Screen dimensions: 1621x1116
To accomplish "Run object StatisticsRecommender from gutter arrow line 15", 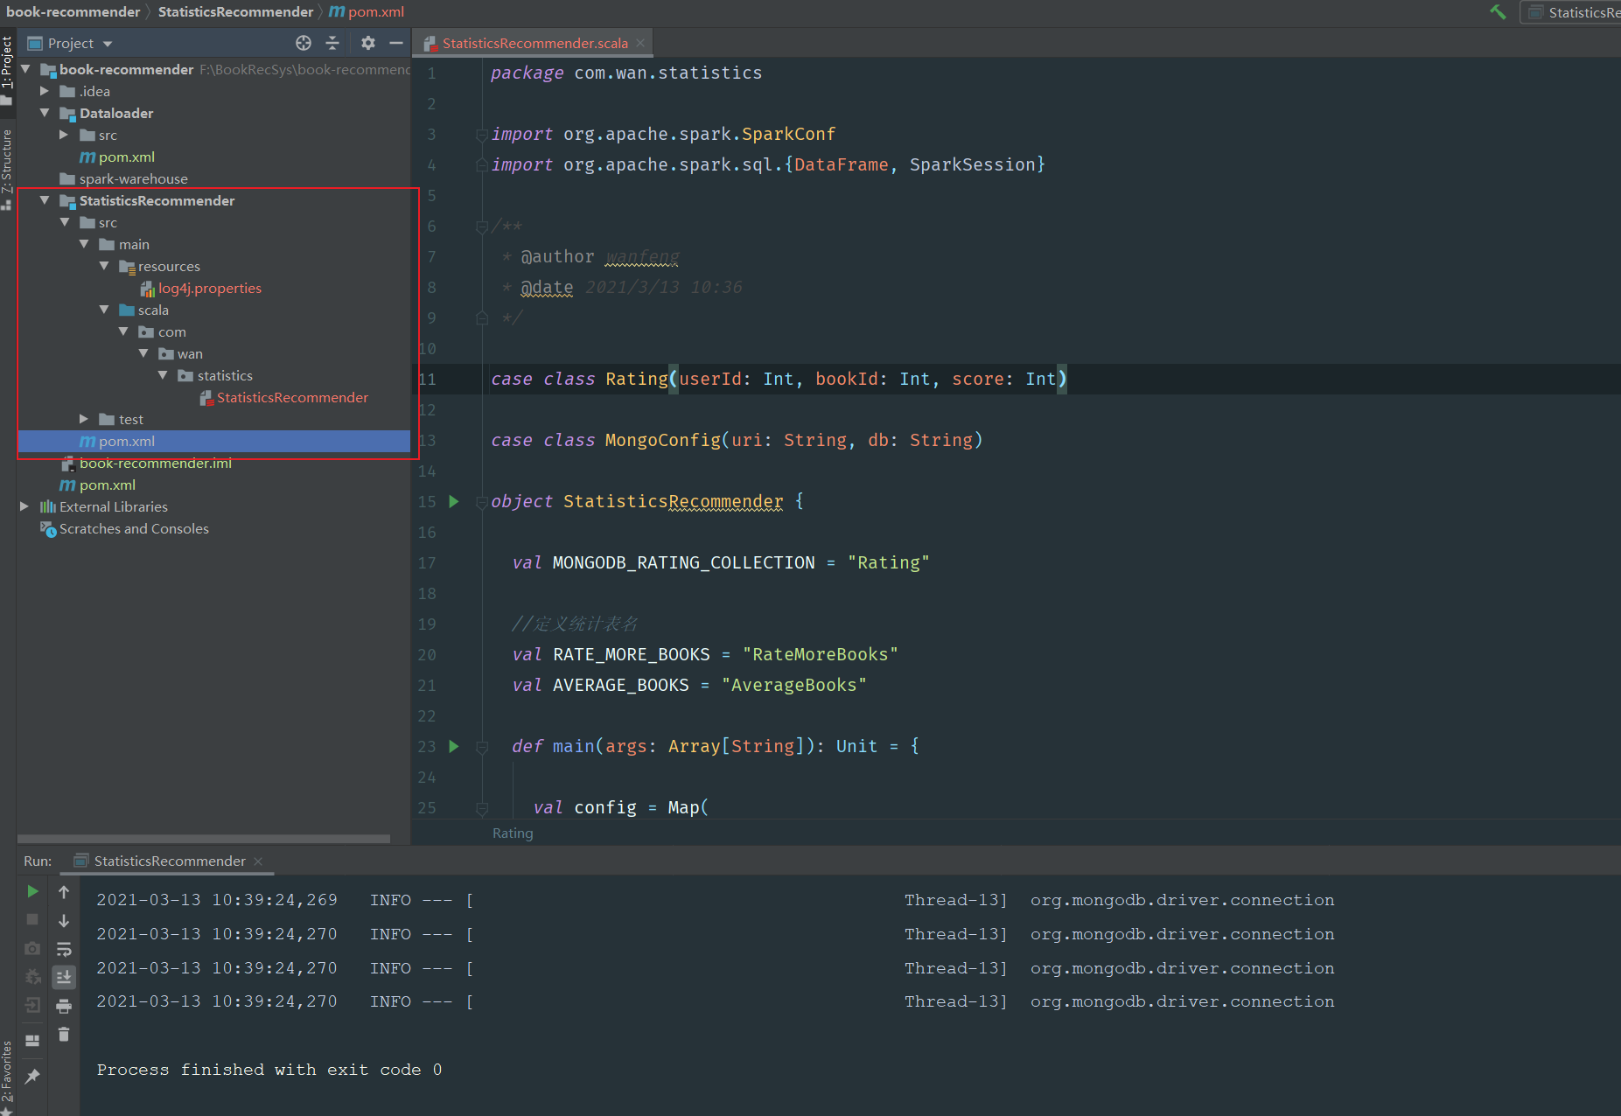I will (454, 501).
